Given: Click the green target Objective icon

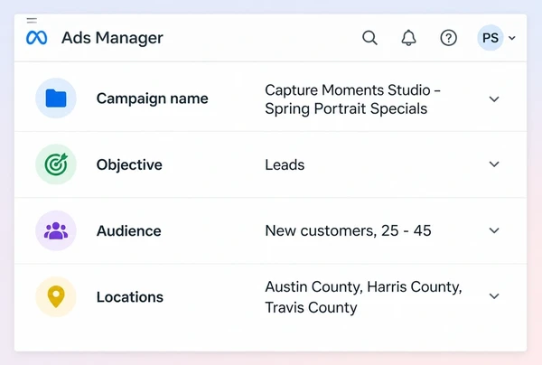Looking at the screenshot, I should tap(56, 164).
